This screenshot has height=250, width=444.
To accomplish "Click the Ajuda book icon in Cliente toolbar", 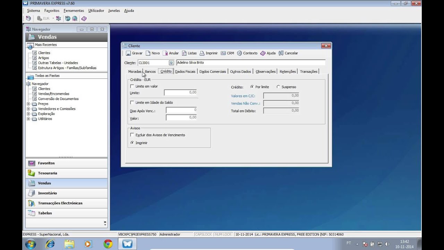I will (x=263, y=53).
